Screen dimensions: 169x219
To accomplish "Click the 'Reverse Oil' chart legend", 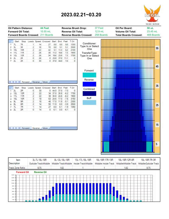I will point(40,172).
